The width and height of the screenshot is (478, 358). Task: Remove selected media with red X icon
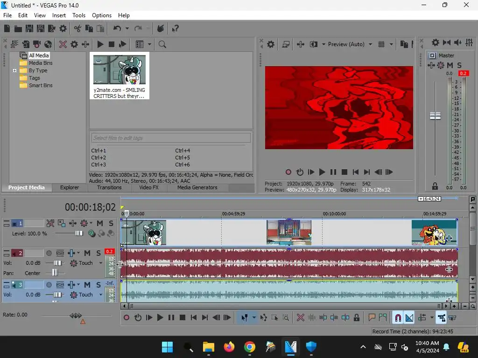[63, 44]
